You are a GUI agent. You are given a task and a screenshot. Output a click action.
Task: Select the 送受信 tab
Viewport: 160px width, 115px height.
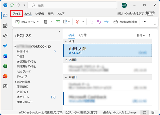click(40, 14)
